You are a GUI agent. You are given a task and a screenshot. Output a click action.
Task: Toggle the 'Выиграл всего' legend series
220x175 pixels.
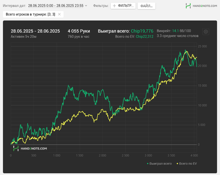159,163
